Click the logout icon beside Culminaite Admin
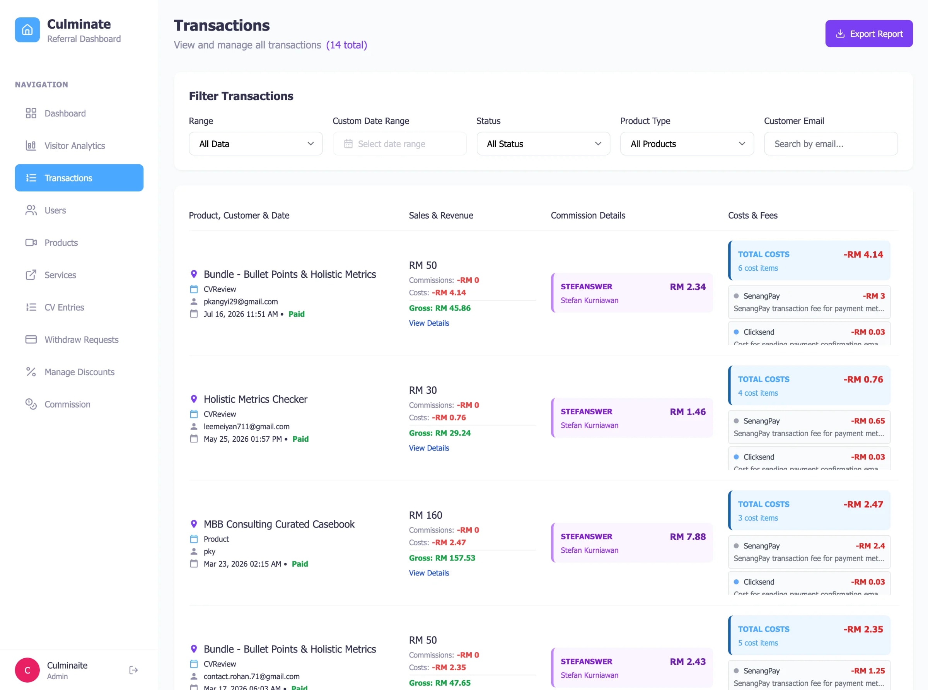 pyautogui.click(x=133, y=670)
